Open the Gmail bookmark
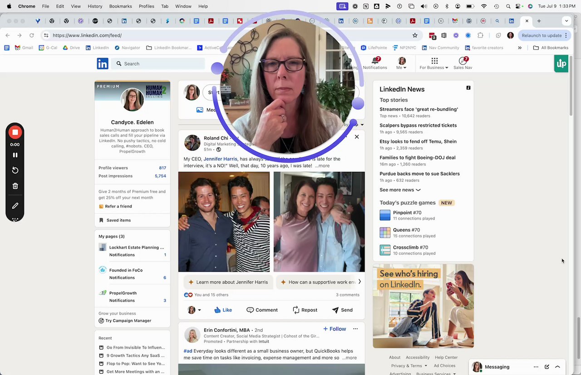Screen dimensions: 581x375 tap(24, 48)
